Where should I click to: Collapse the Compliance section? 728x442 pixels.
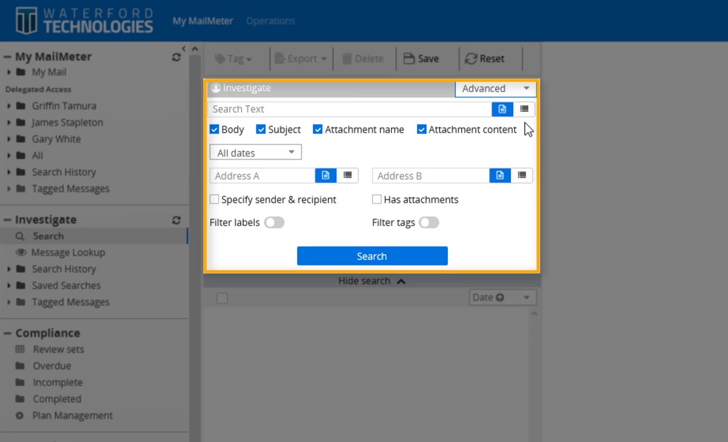pos(7,333)
